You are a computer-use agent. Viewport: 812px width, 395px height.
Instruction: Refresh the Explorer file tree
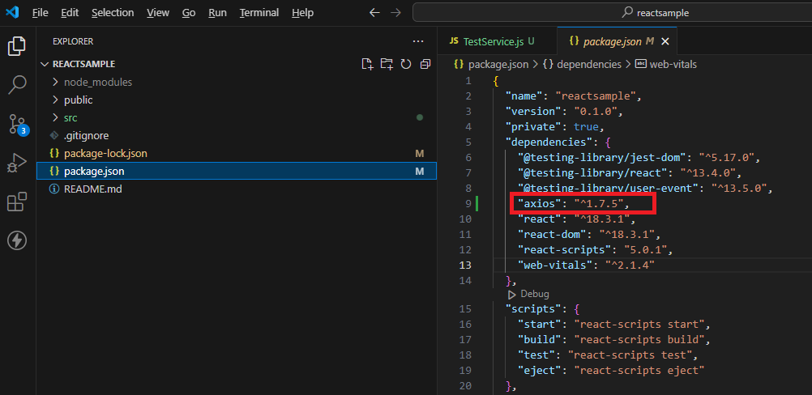[405, 64]
